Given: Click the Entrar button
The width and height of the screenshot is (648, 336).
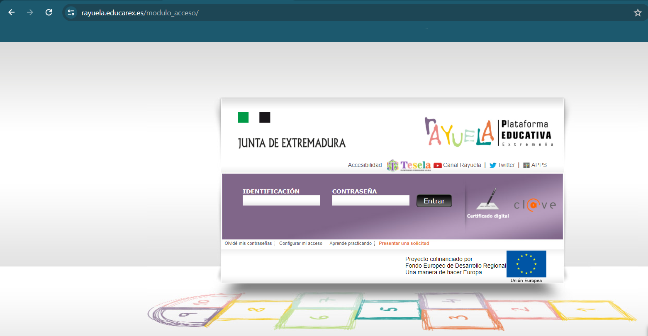Looking at the screenshot, I should click(x=434, y=201).
